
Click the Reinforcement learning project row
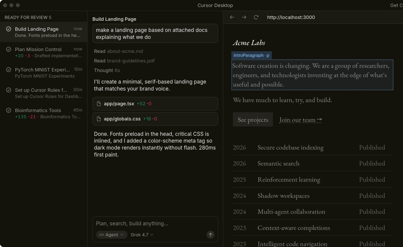coord(312,180)
